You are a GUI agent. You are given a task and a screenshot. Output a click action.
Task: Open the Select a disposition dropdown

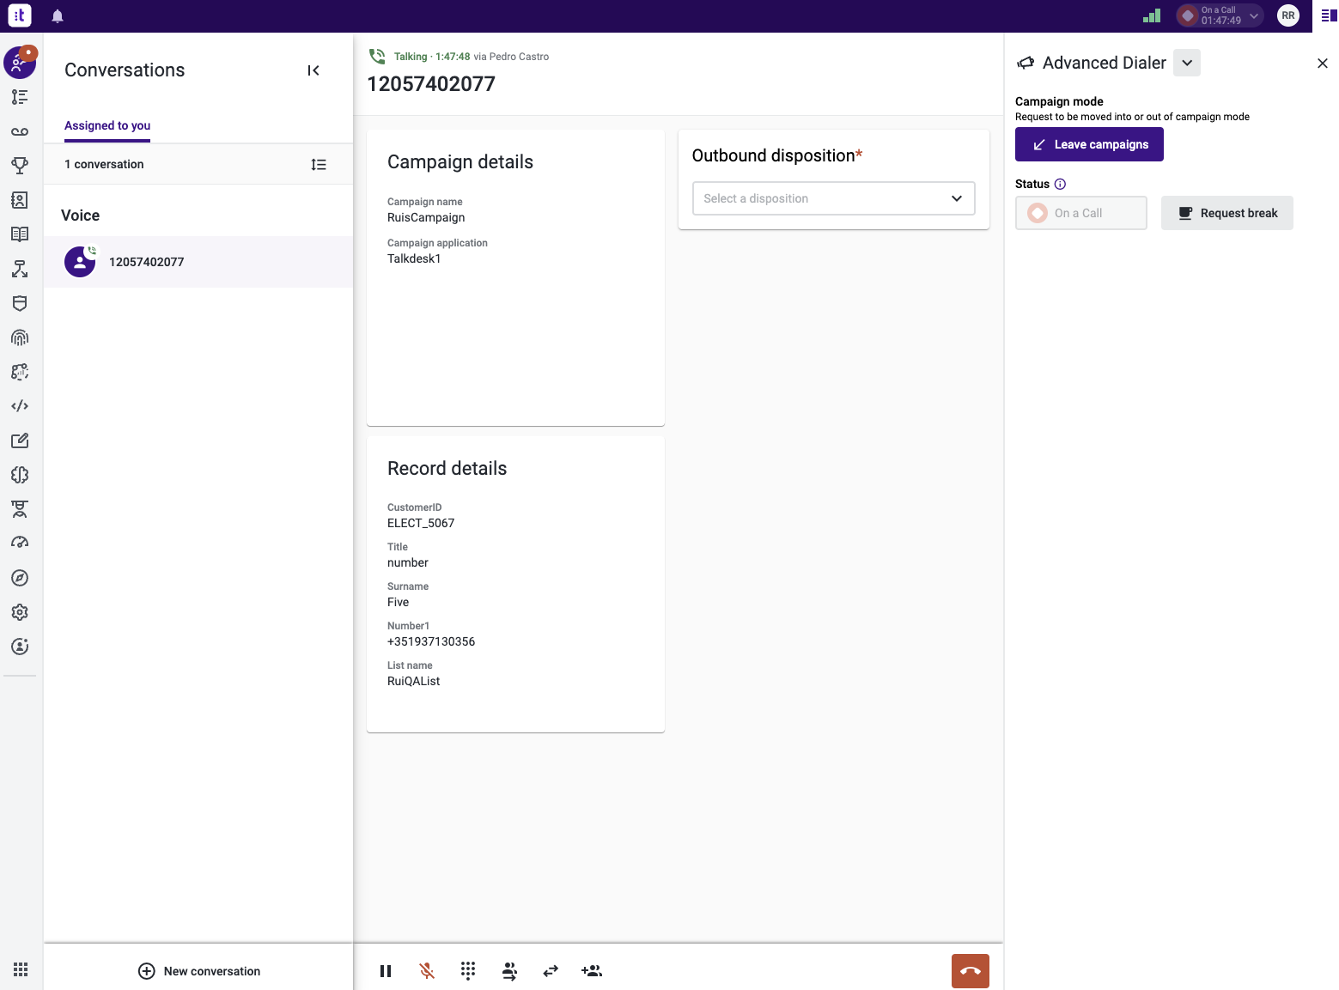click(x=832, y=198)
